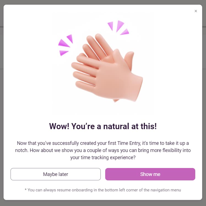This screenshot has height=206, width=206.
Task: Choose Maybe later to skip the tour
Action: click(x=56, y=174)
